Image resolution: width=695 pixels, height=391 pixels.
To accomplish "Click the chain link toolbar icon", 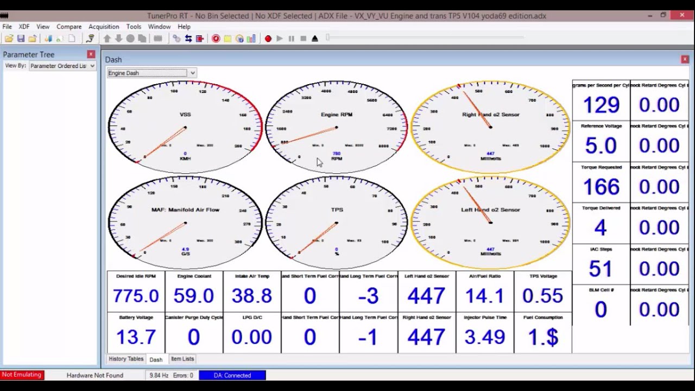I will click(x=176, y=39).
